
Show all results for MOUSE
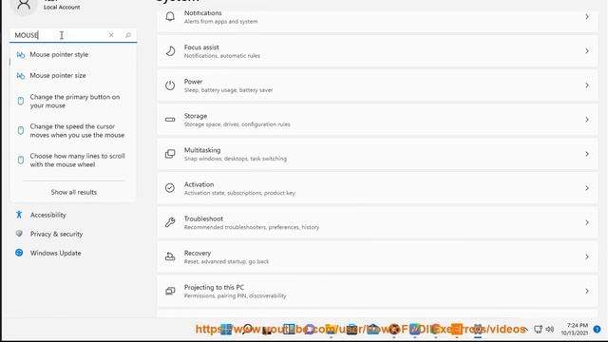click(74, 192)
